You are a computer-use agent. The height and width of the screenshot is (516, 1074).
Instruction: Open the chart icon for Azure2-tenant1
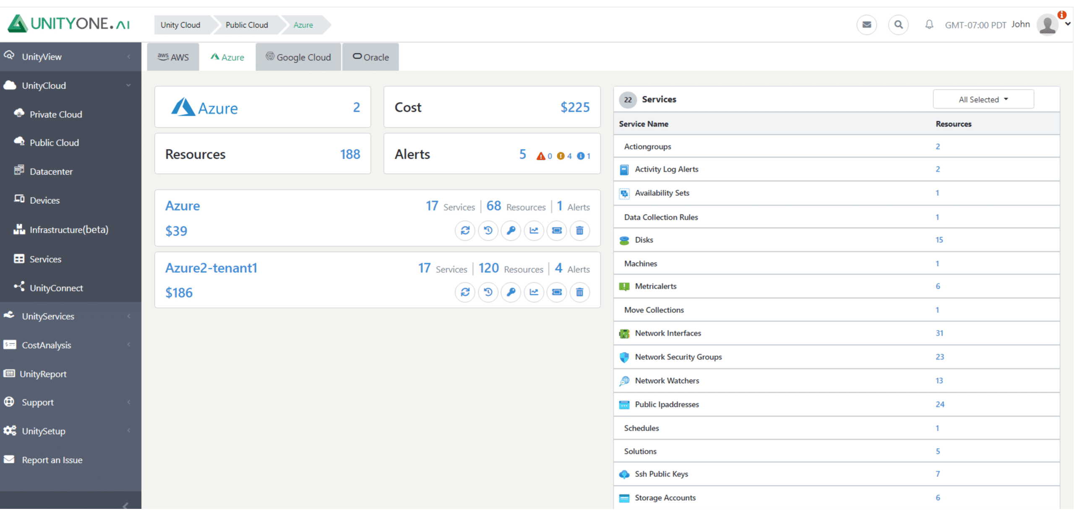click(x=534, y=292)
